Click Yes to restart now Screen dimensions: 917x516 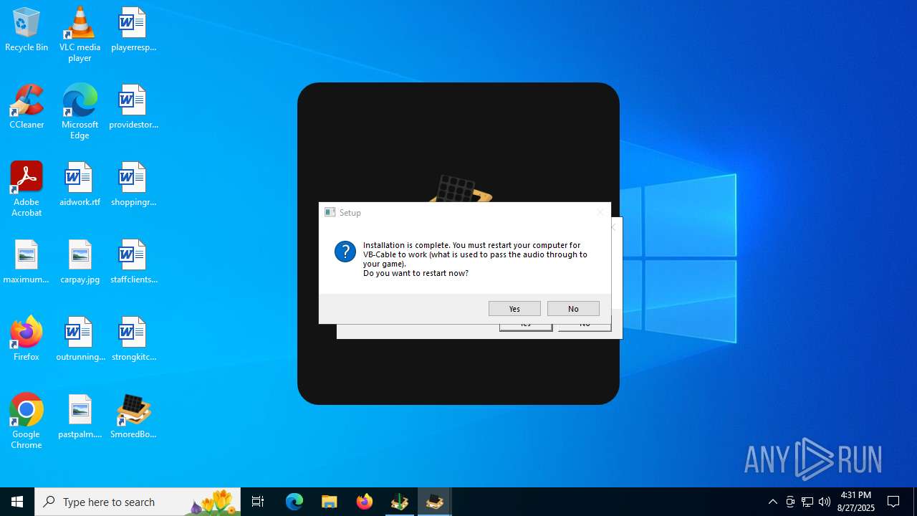pyautogui.click(x=514, y=308)
